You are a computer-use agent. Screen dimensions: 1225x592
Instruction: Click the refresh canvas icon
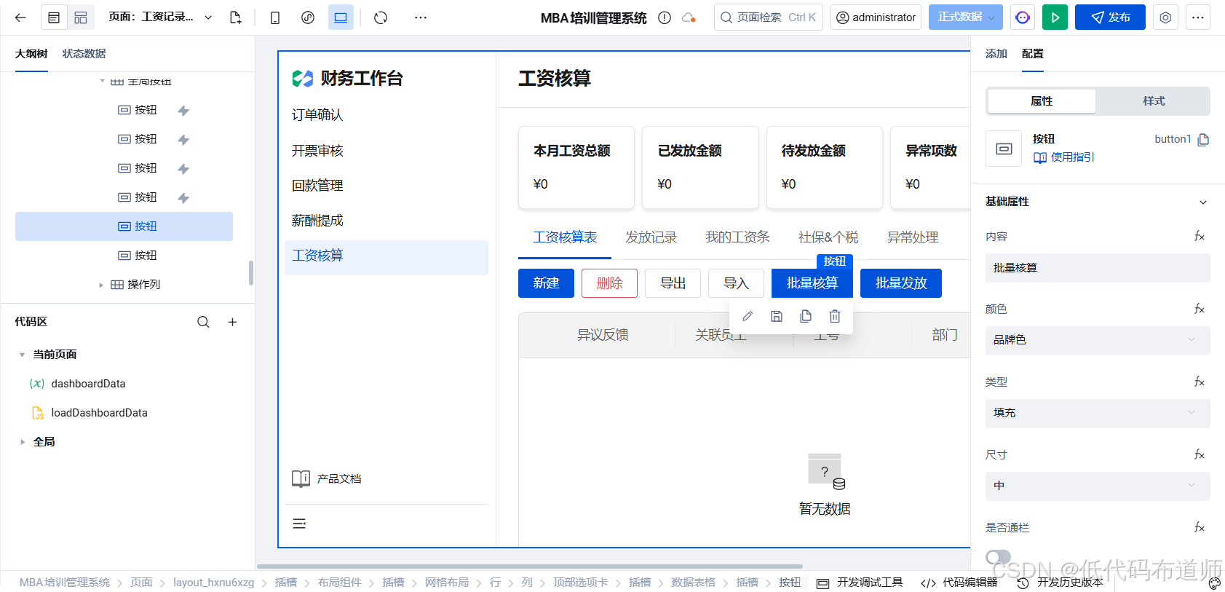coord(381,17)
